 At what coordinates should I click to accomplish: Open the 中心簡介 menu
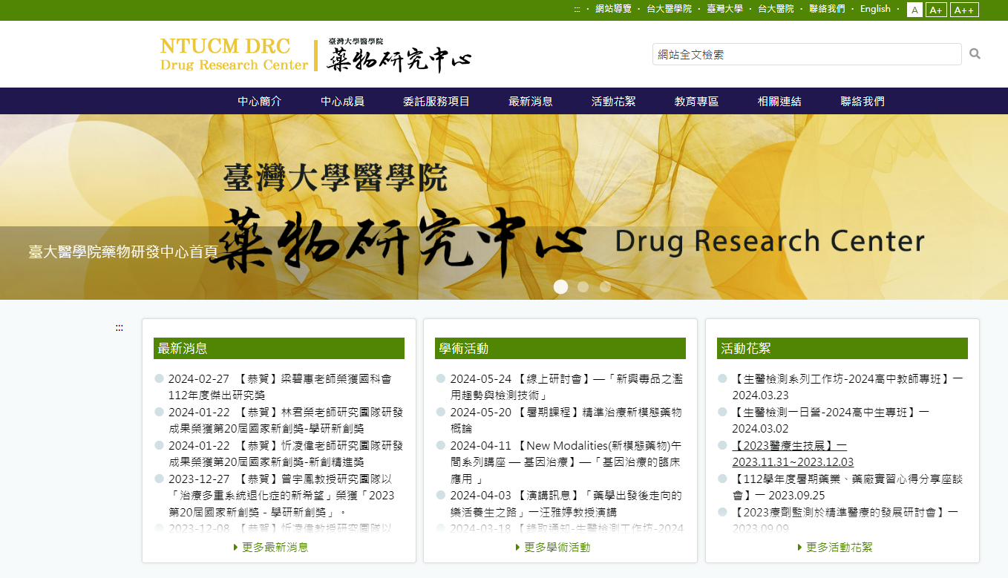pos(260,102)
